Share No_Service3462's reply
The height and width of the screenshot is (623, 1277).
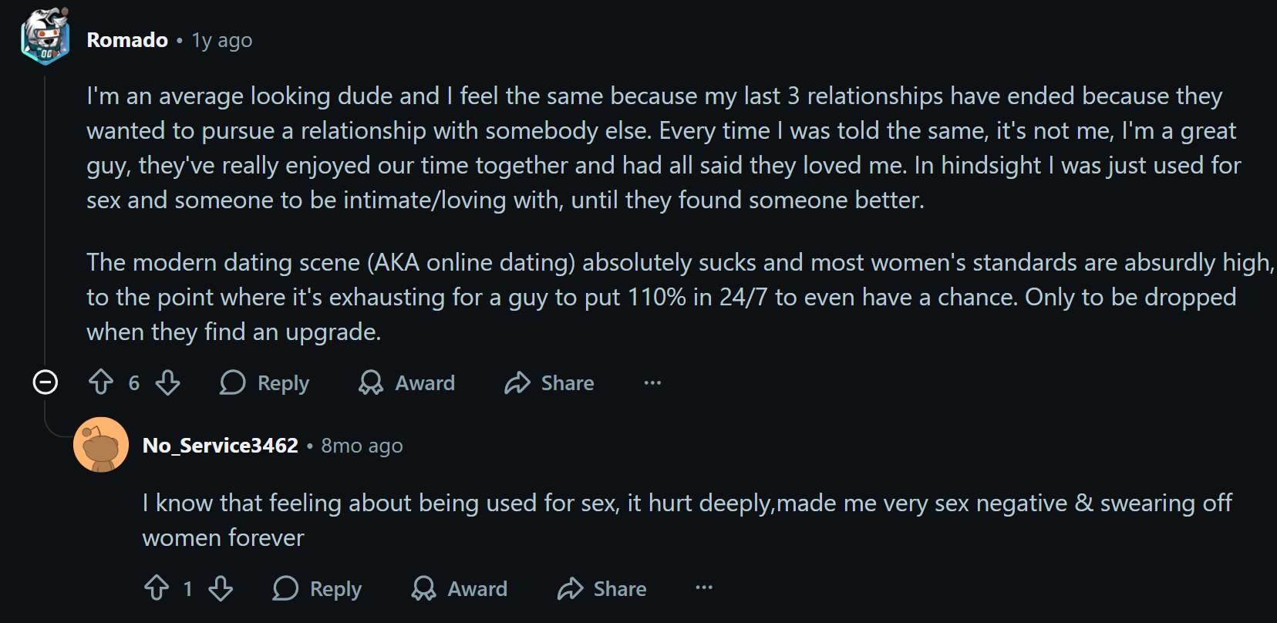(x=602, y=588)
